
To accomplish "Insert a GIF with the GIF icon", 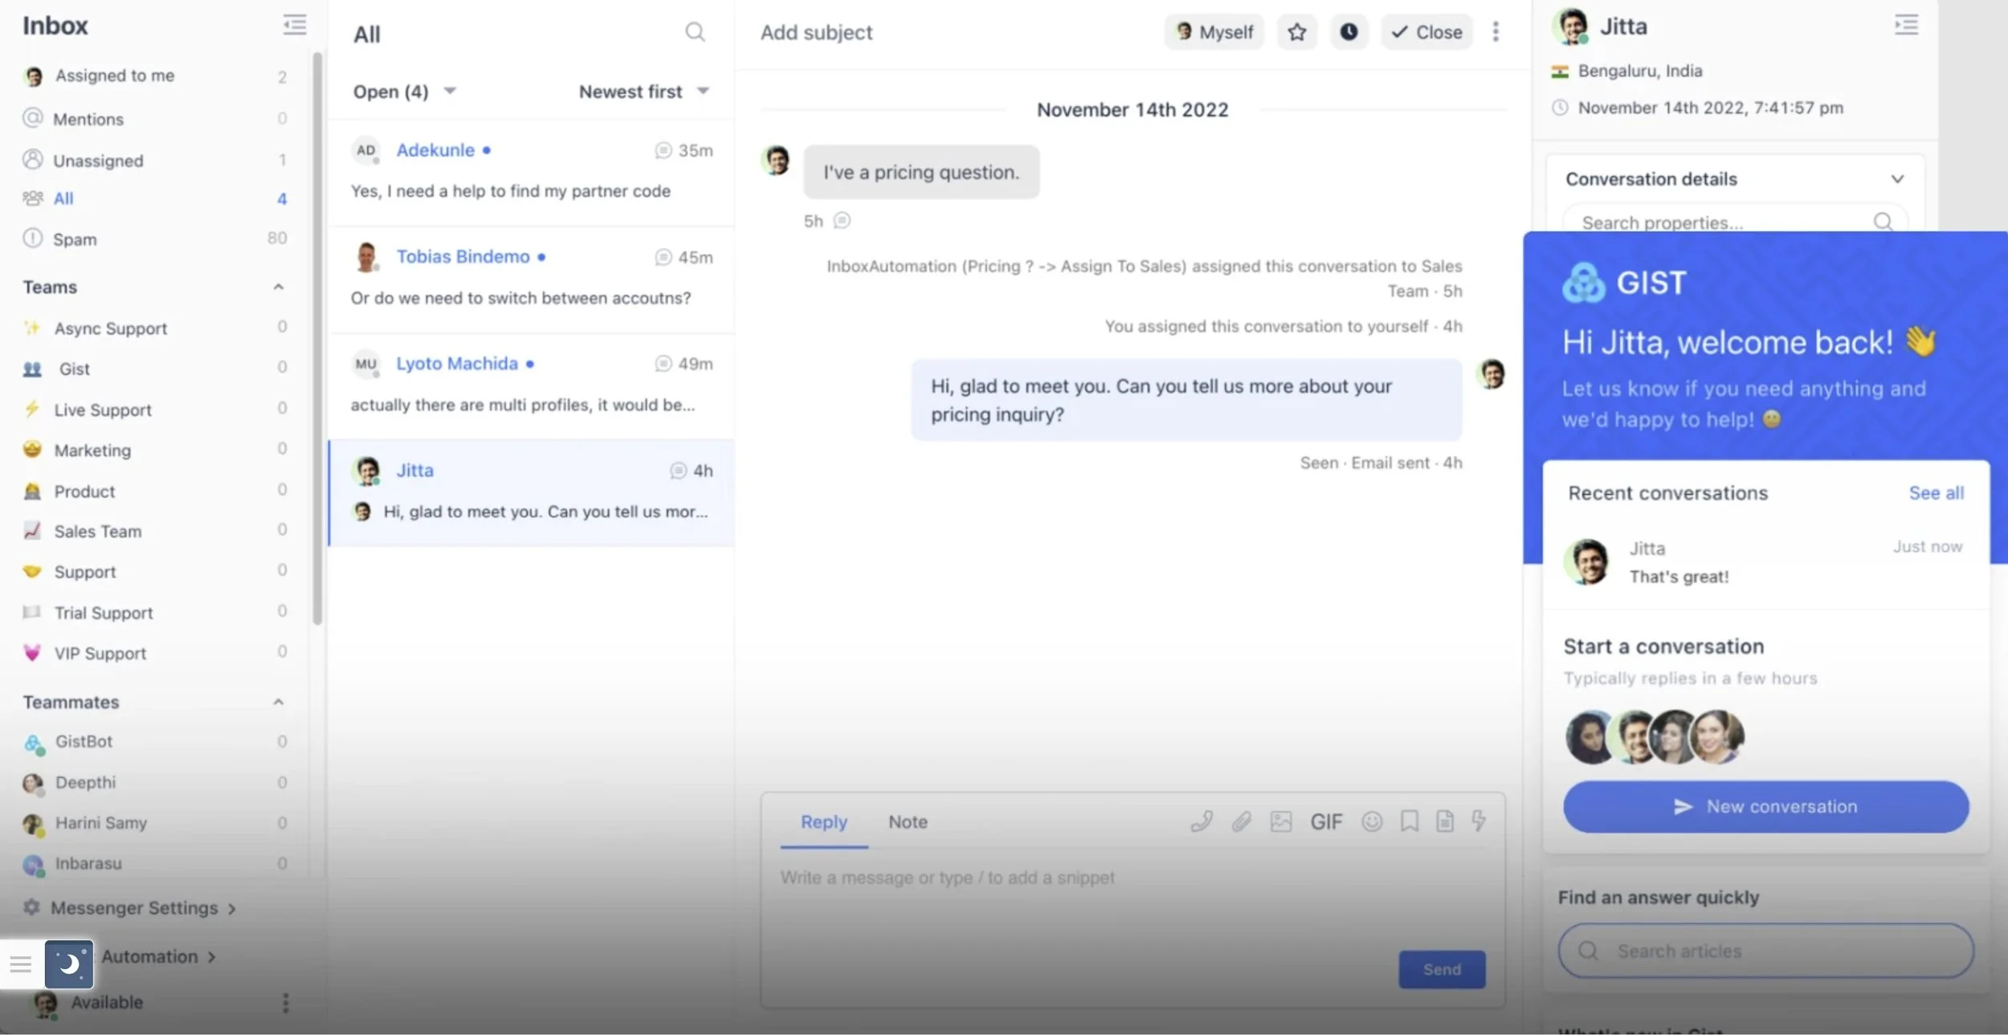I will pos(1326,821).
